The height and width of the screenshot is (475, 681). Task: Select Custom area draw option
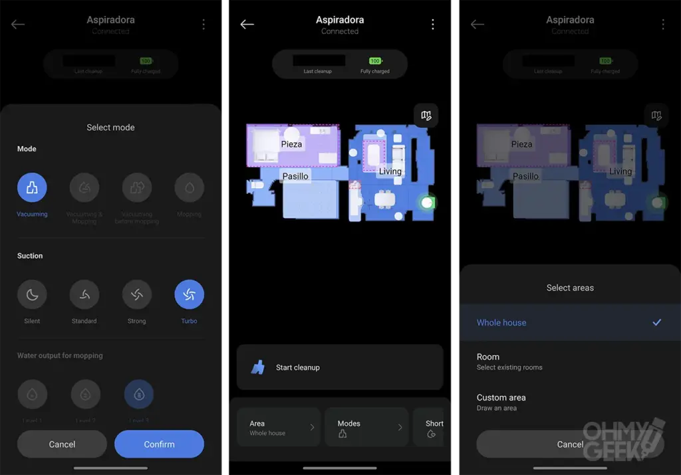[x=570, y=402]
